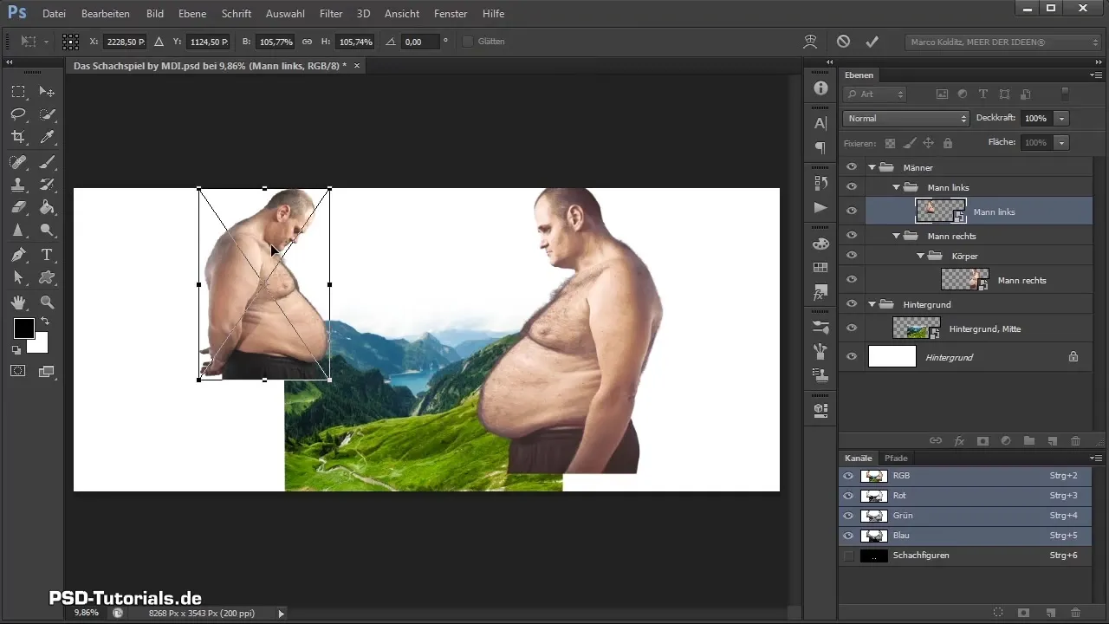
Task: Toggle visibility of Hintergrund, Mitte layer
Action: 852,328
